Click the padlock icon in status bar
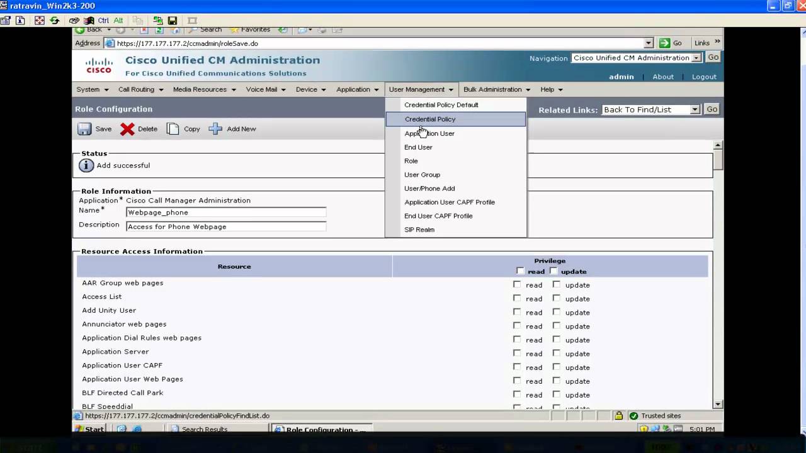Viewport: 806px width, 453px height. (x=618, y=416)
